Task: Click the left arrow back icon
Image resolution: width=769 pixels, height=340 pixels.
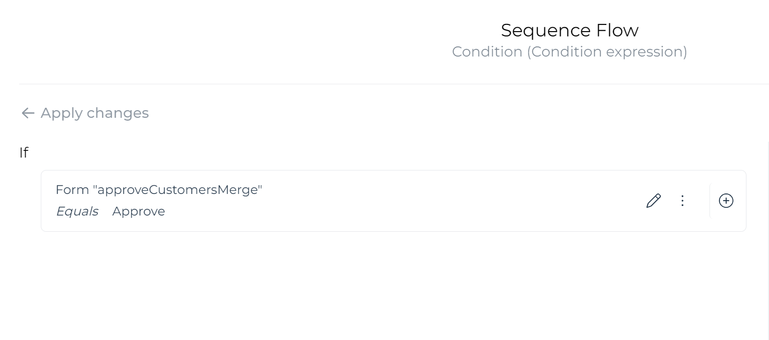Action: pos(28,113)
